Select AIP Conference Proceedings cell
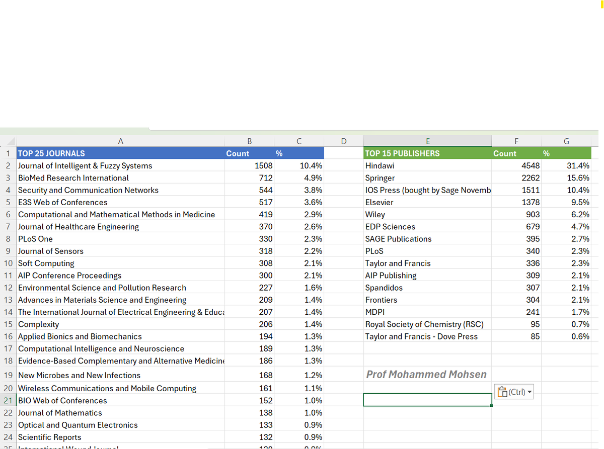 pos(120,276)
